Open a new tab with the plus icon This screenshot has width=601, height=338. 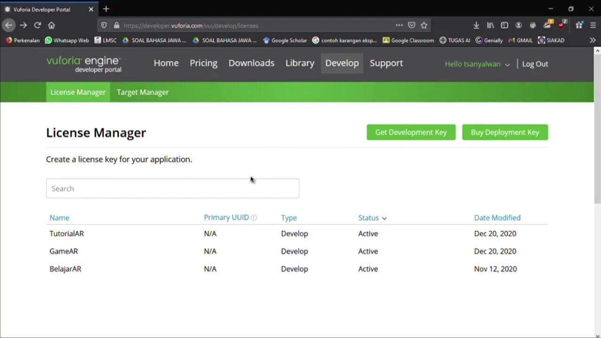(106, 9)
